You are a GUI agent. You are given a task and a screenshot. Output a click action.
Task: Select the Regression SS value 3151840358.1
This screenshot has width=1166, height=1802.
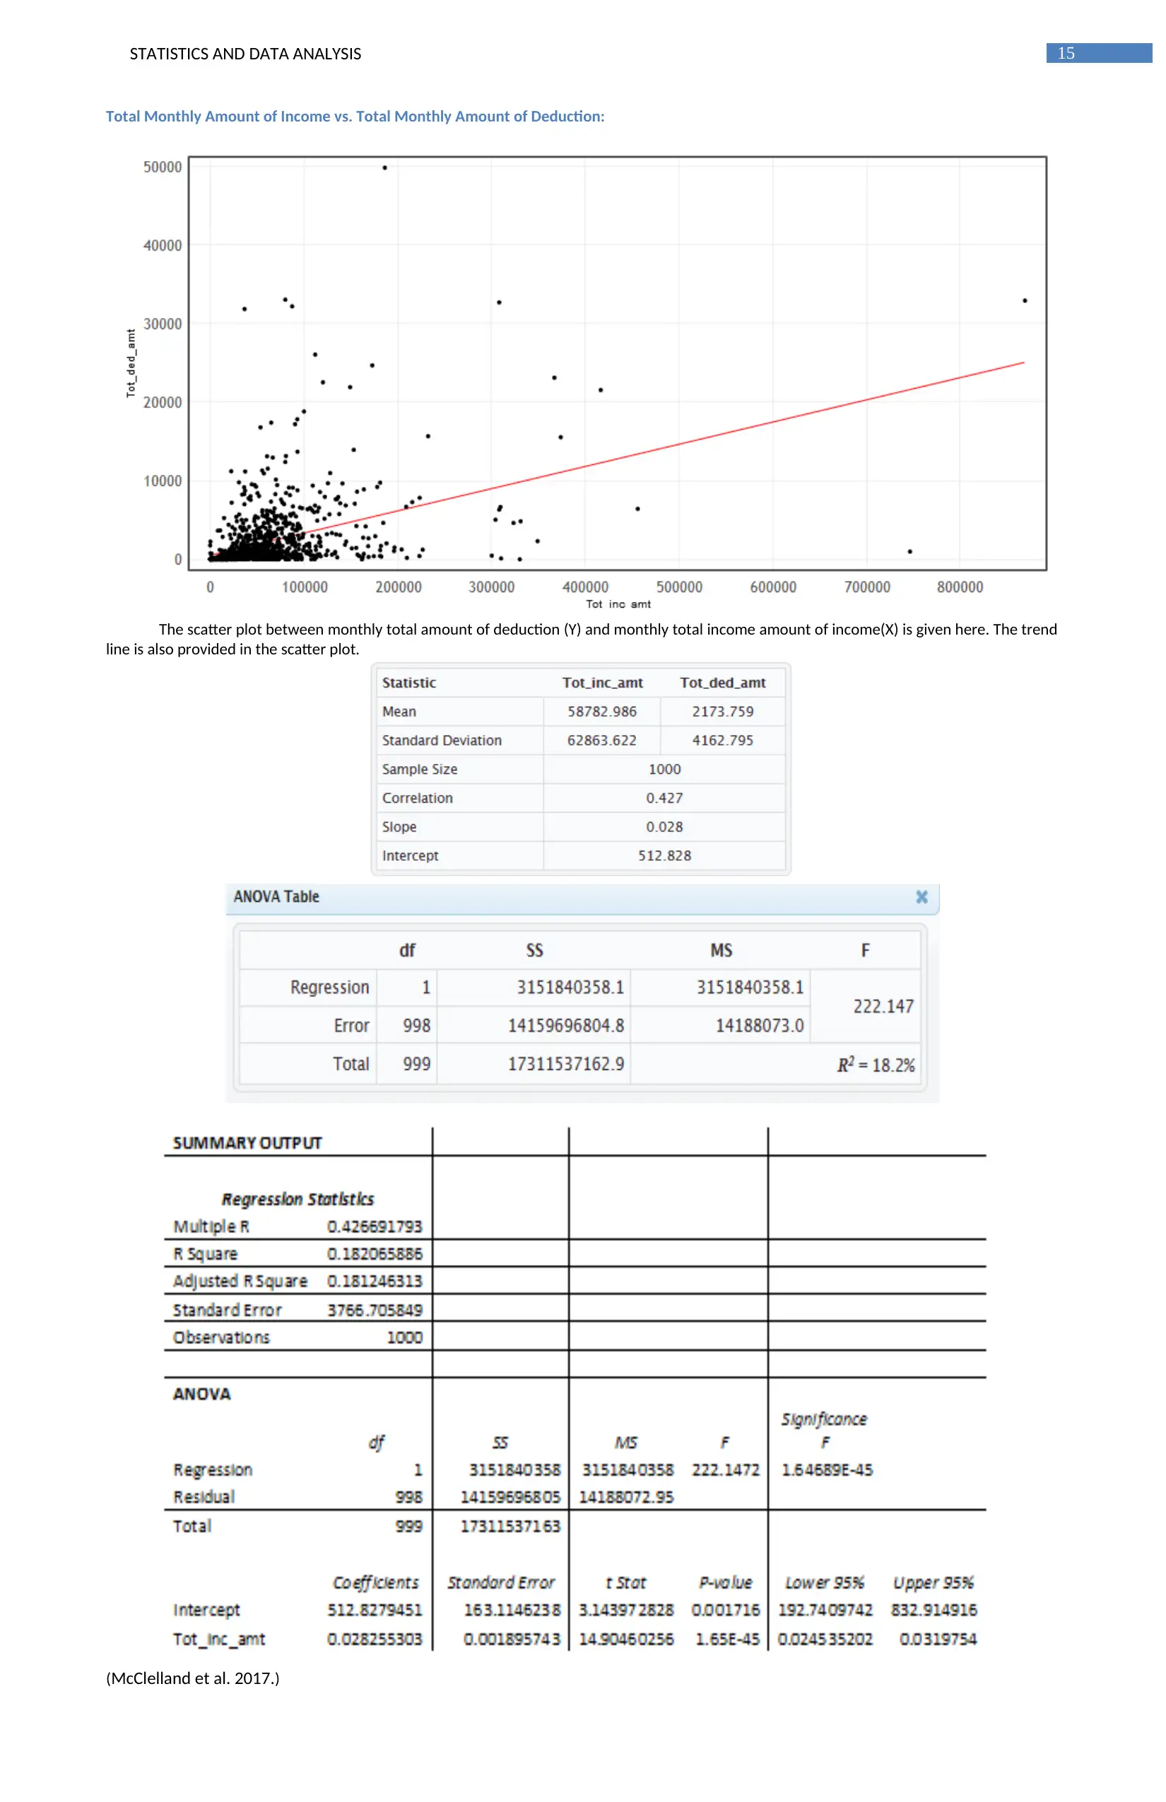[570, 987]
